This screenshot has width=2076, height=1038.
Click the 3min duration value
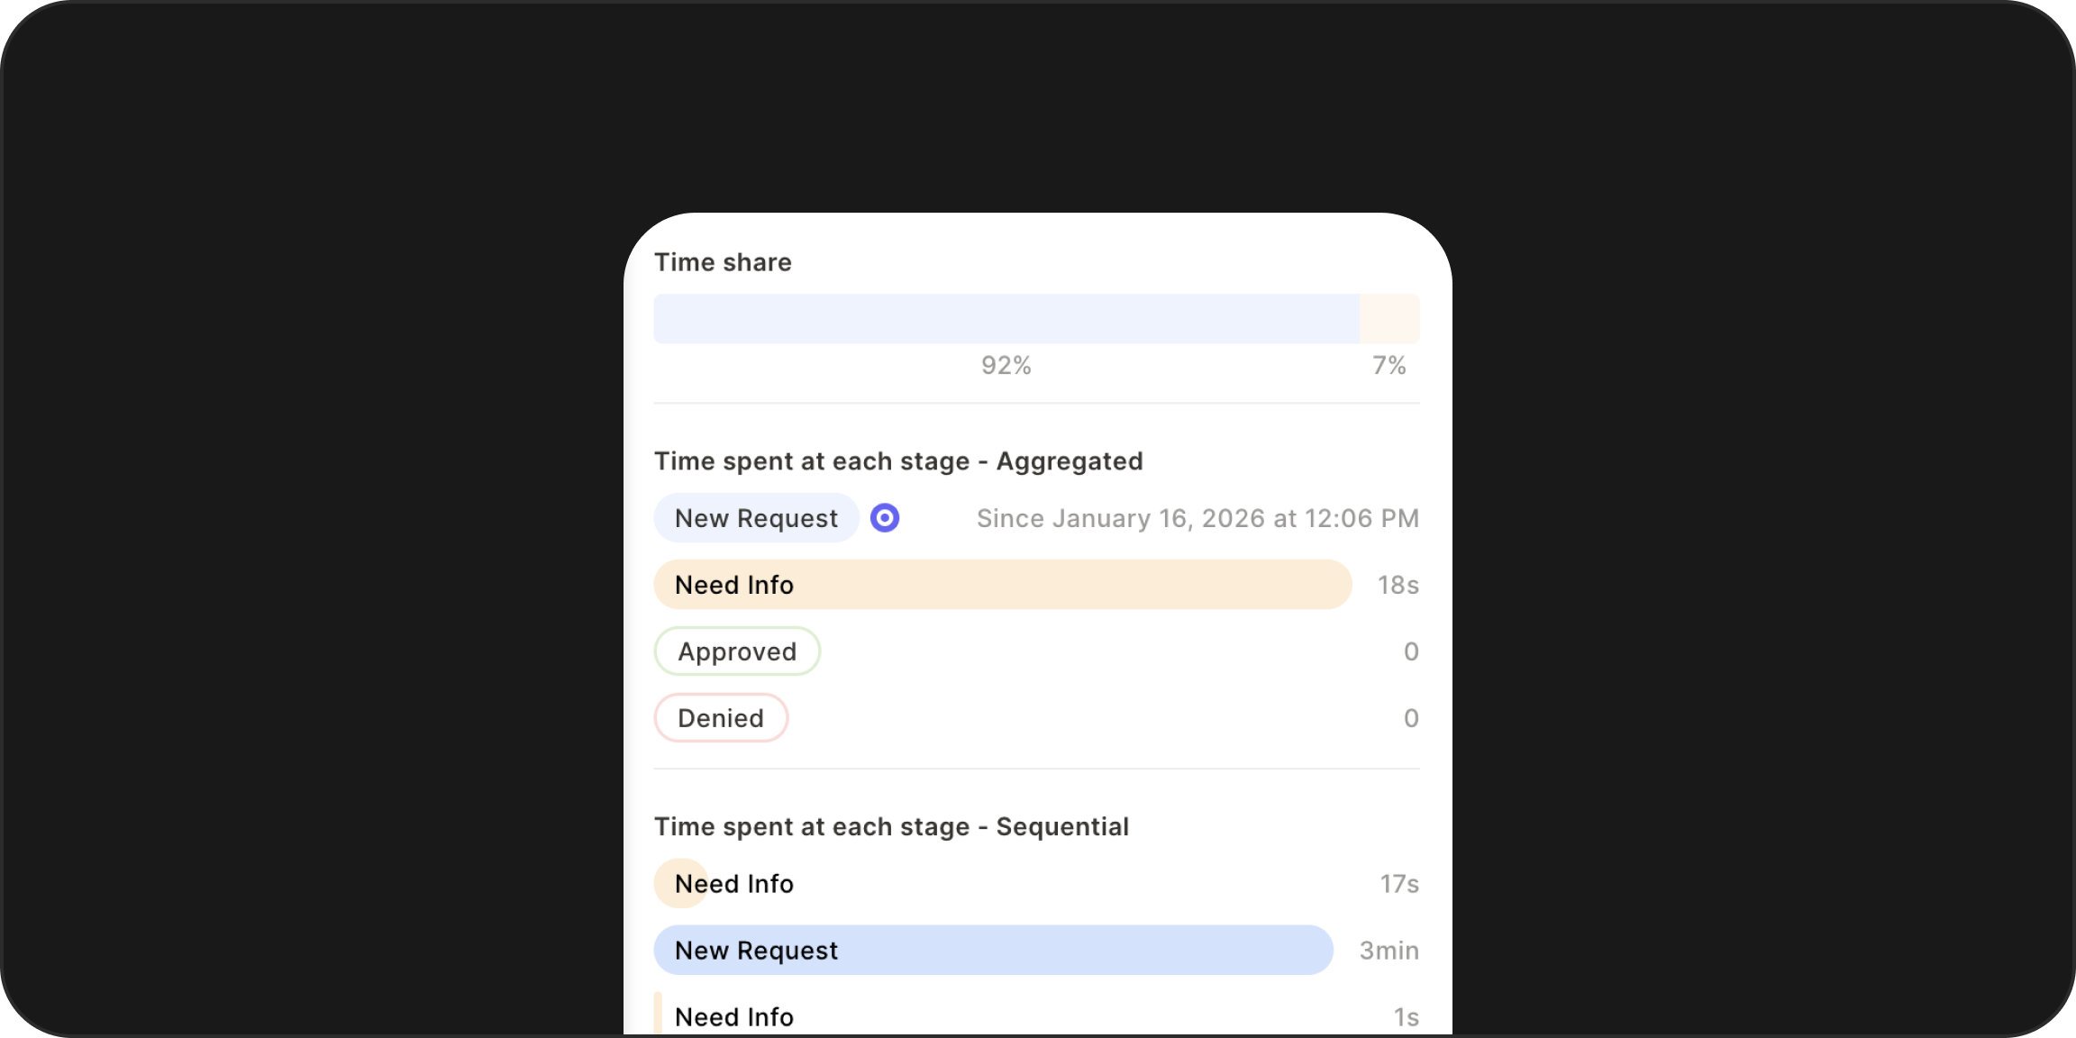1389,951
